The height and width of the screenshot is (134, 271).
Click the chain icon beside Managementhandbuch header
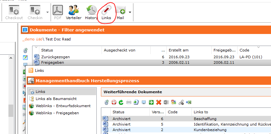[x=31, y=81]
